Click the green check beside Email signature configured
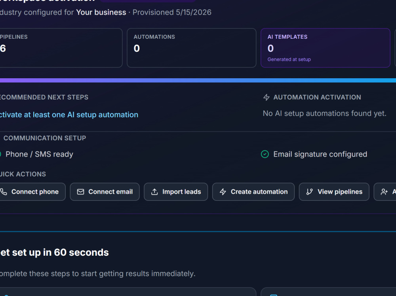396x296 pixels. (265, 154)
